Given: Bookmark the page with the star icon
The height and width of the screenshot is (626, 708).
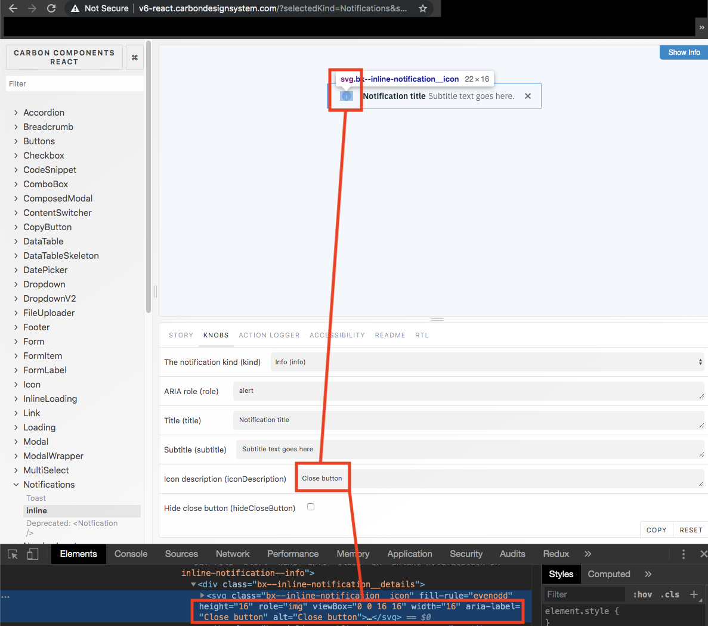Looking at the screenshot, I should (423, 8).
